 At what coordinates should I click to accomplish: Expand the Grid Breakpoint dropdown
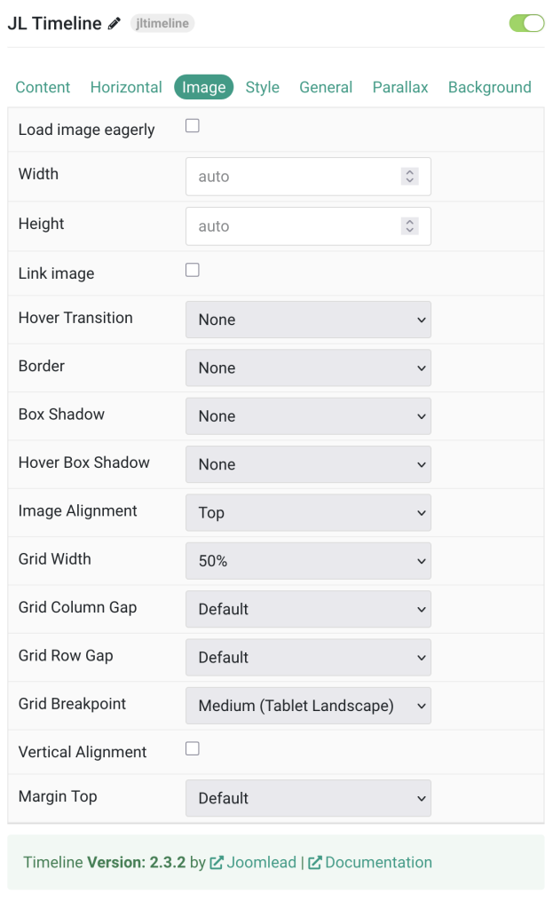(x=308, y=706)
